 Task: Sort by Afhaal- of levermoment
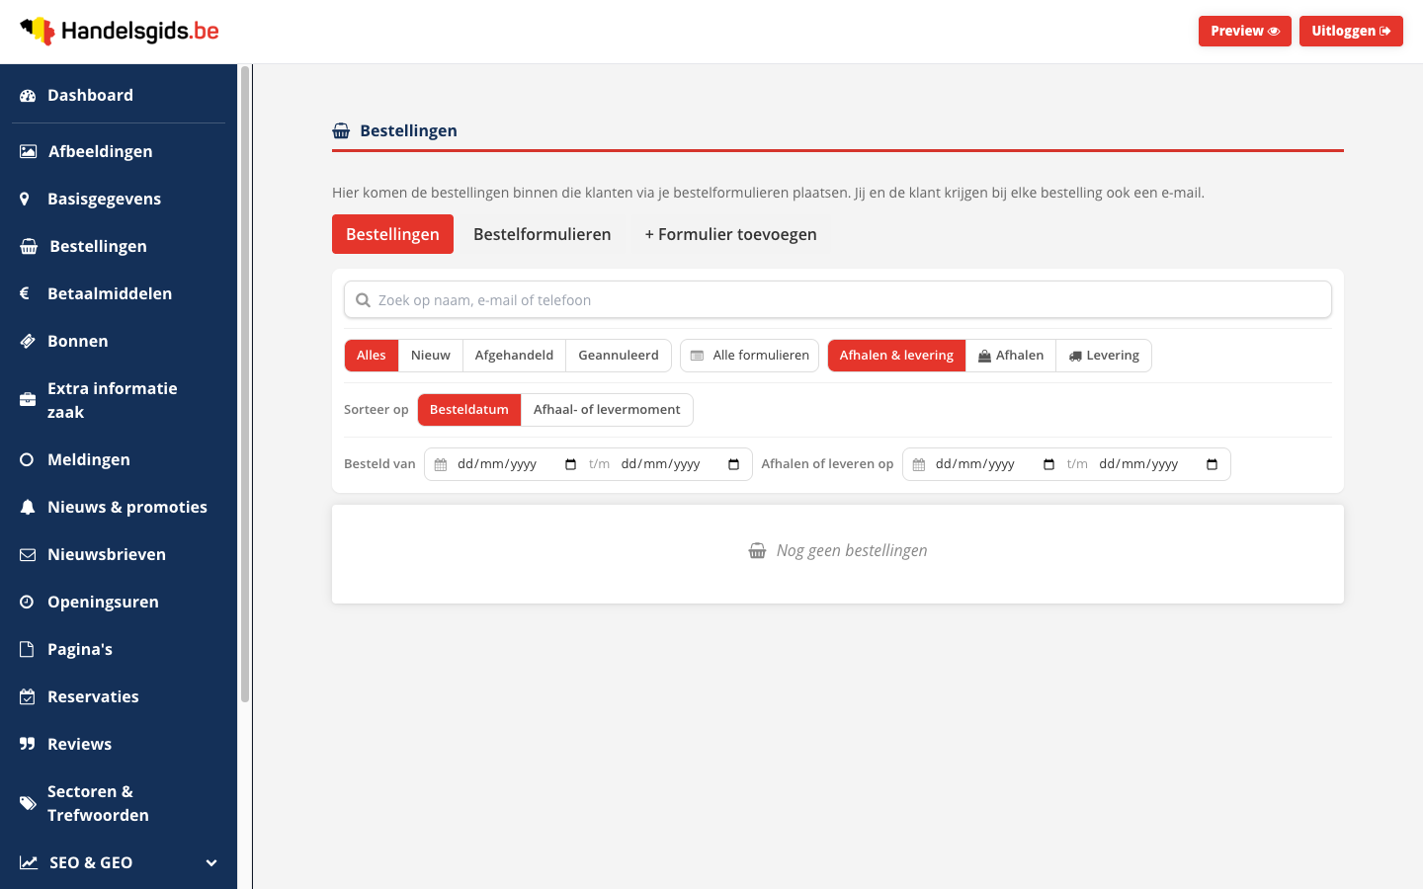(607, 410)
